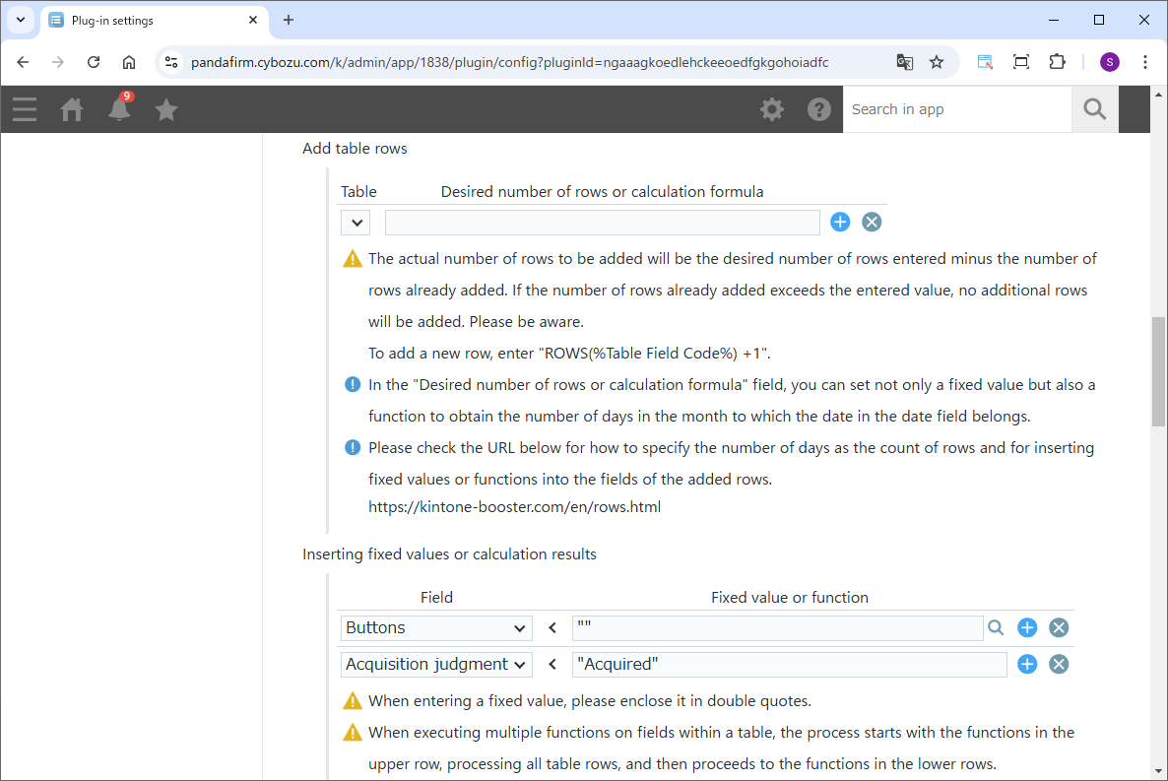
Task: Delete the Acquisition judgment row
Action: coord(1059,665)
